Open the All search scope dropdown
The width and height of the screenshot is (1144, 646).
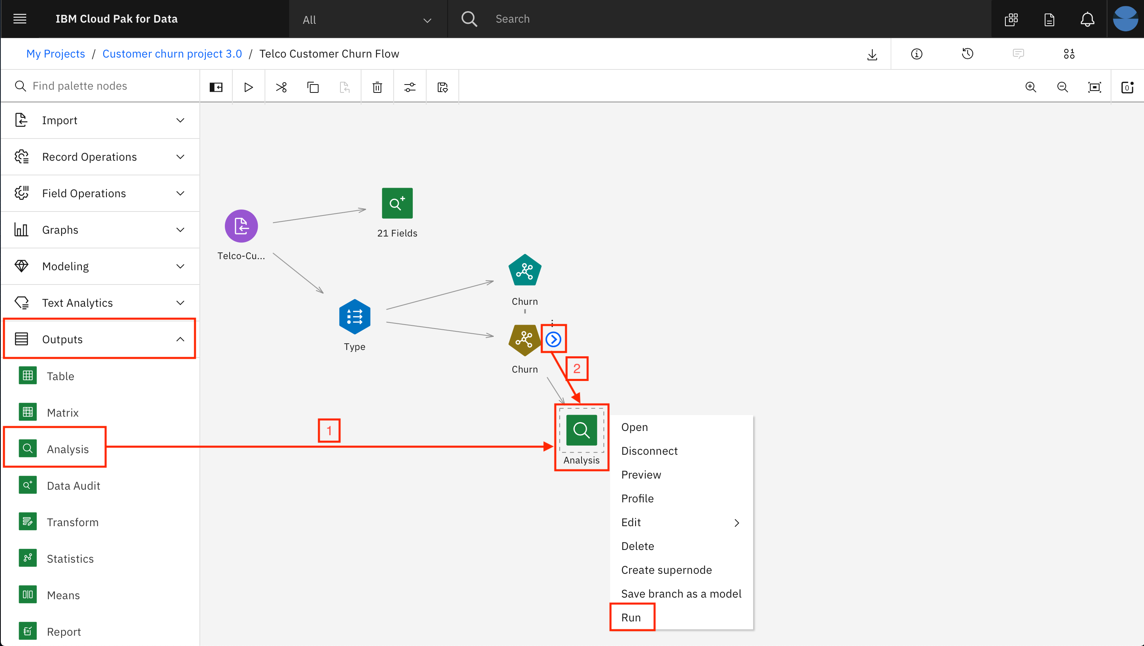coord(367,19)
